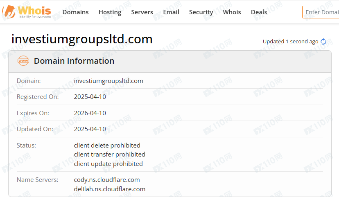Click the investiumgroupsltd.com page heading
The image size is (339, 197).
click(82, 39)
